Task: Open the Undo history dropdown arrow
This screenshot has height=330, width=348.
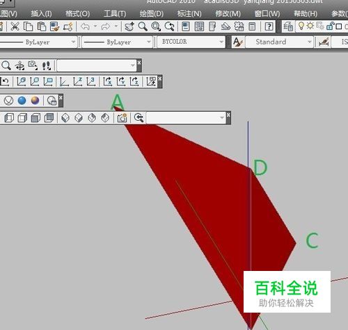Action: coord(95,26)
